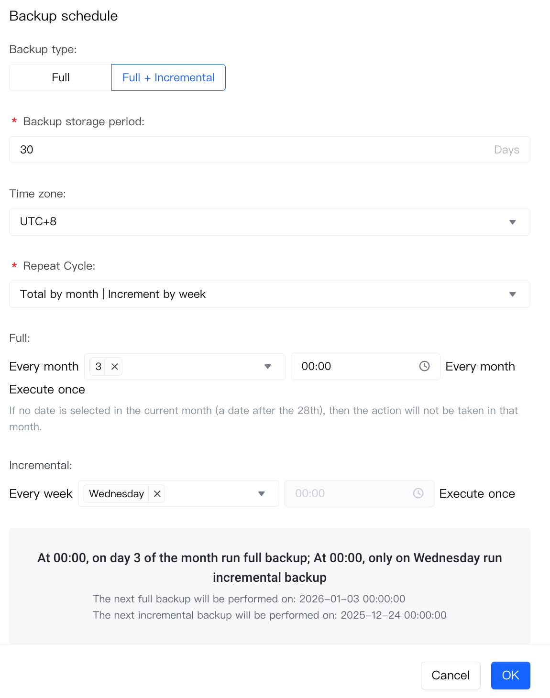Expand the monthly day selector arrow
The height and width of the screenshot is (698, 550).
pos(268,367)
